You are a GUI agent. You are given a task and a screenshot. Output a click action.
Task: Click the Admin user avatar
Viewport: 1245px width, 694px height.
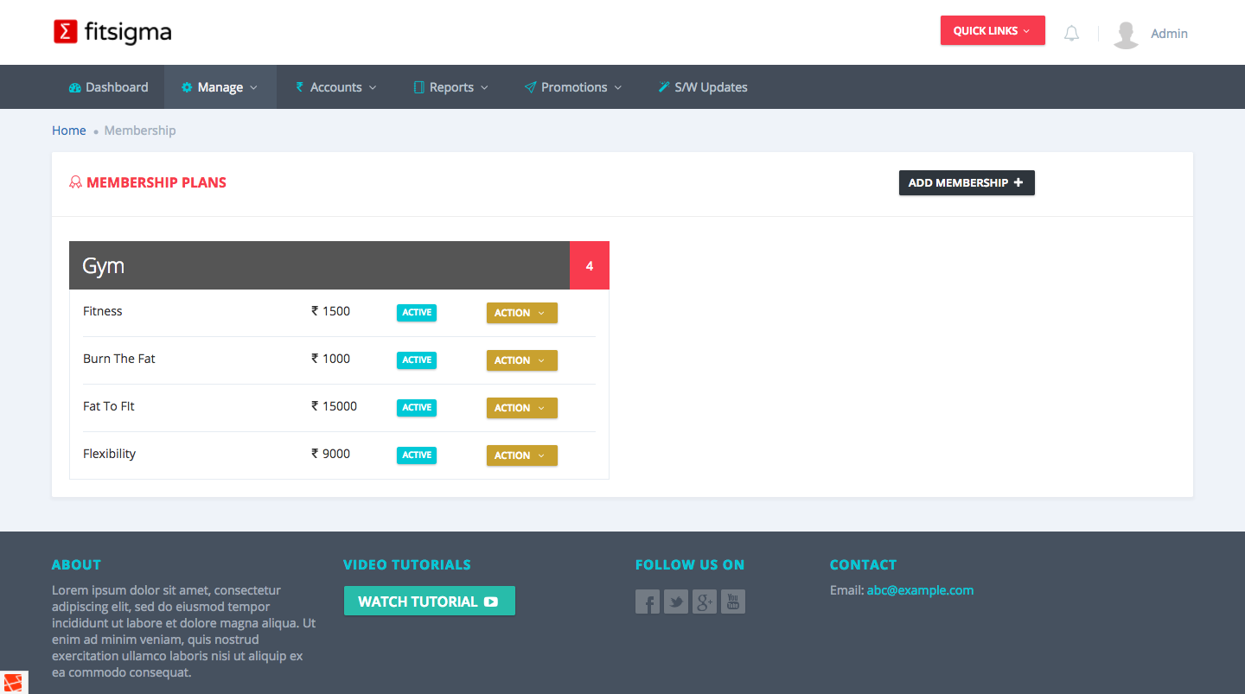click(1125, 34)
